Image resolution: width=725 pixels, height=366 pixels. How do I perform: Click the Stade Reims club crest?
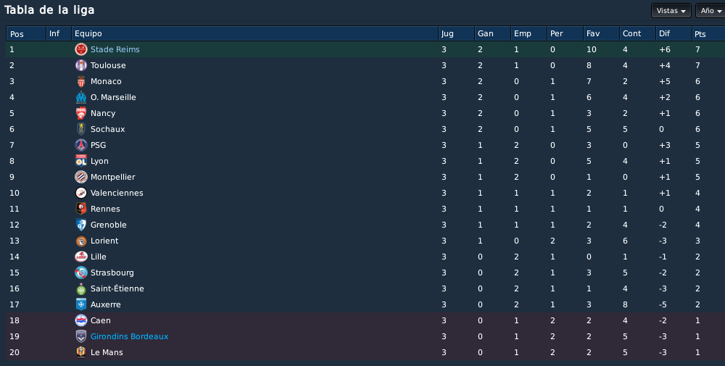pos(81,49)
